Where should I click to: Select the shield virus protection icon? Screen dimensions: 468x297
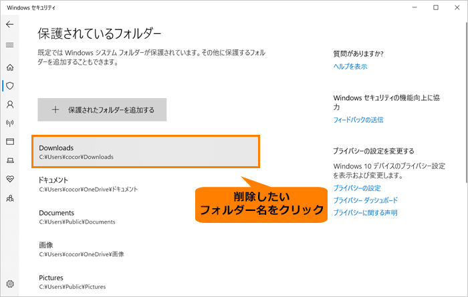coord(10,86)
